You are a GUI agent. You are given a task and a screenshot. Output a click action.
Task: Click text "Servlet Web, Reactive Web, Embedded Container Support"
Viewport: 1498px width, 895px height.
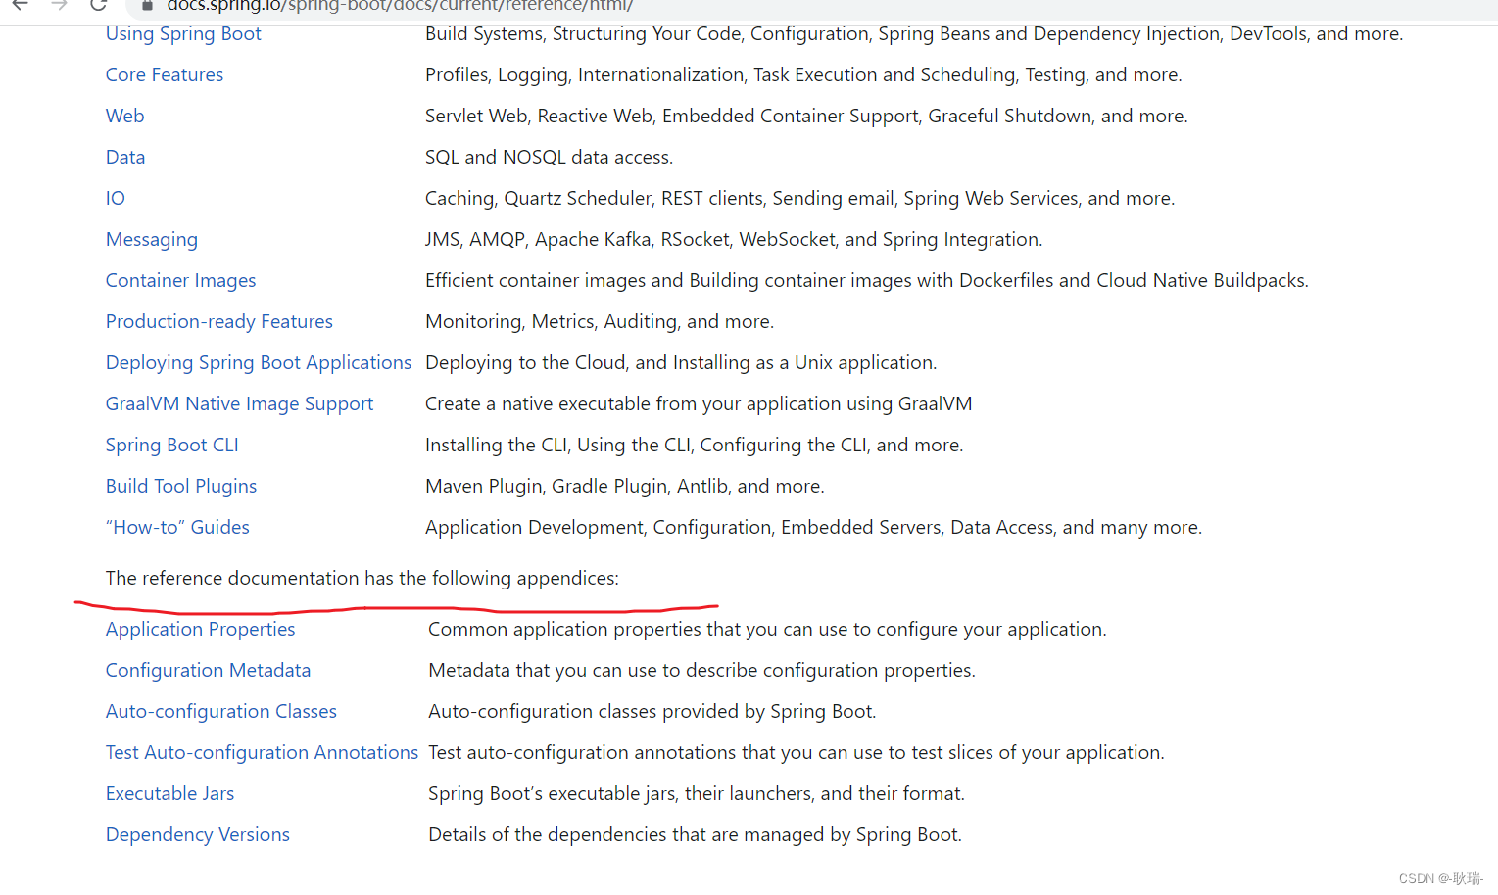[x=672, y=117]
